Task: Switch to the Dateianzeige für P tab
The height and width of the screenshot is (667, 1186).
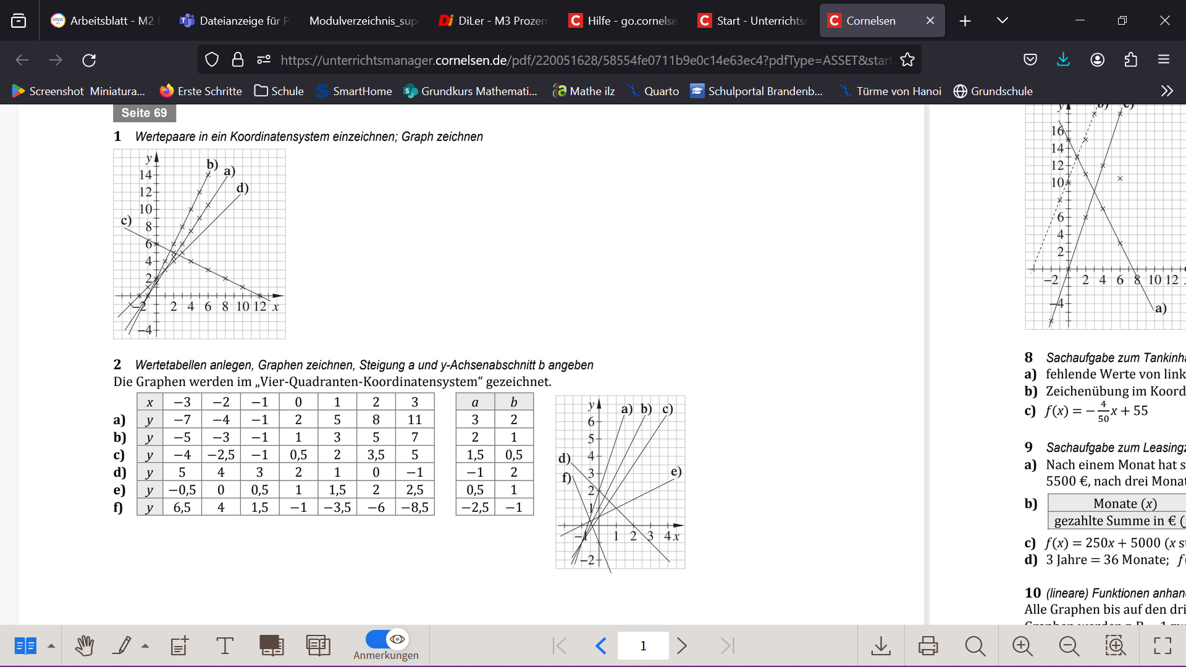Action: tap(235, 20)
